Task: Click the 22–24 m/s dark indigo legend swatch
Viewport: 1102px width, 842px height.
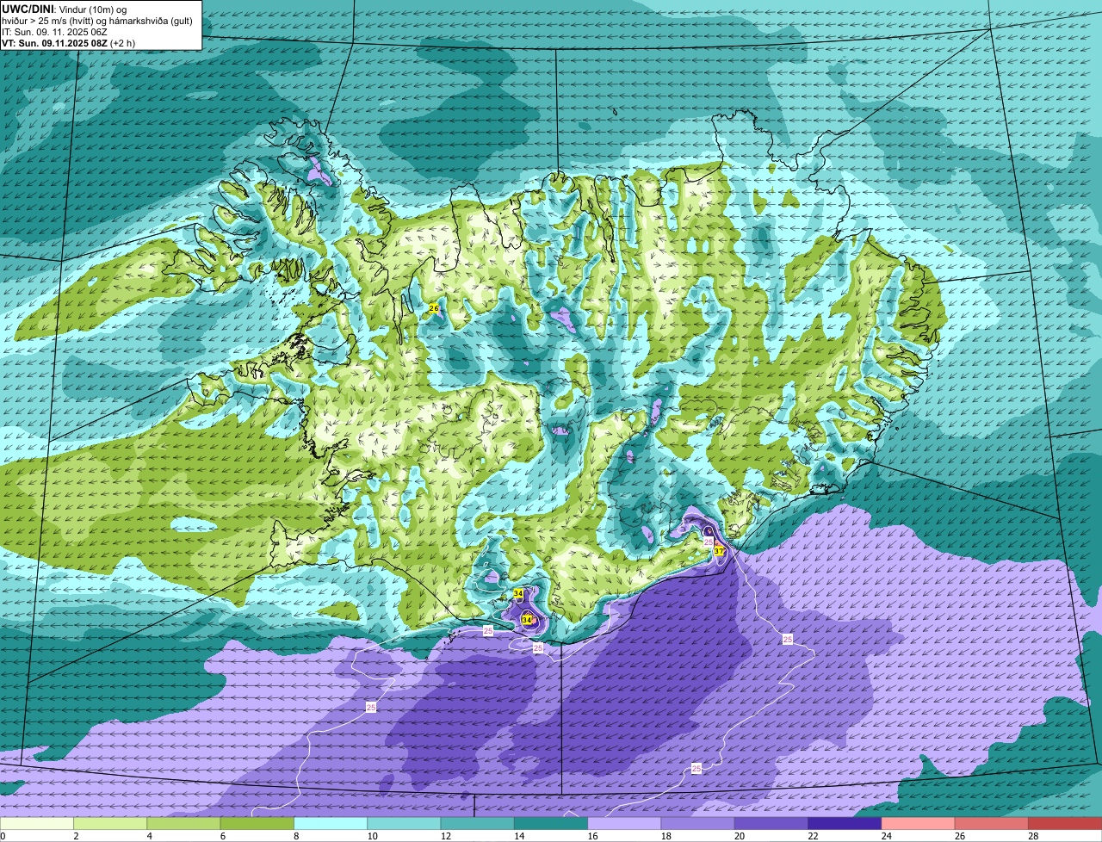Action: [845, 823]
